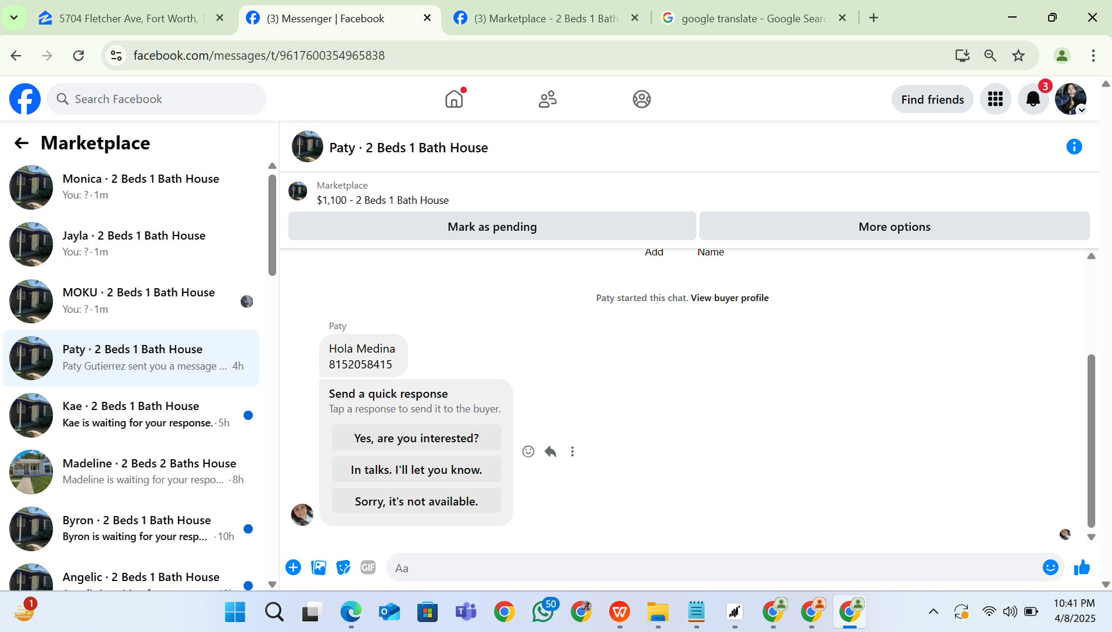
Task: Open Facebook home via logo
Action: (x=25, y=99)
